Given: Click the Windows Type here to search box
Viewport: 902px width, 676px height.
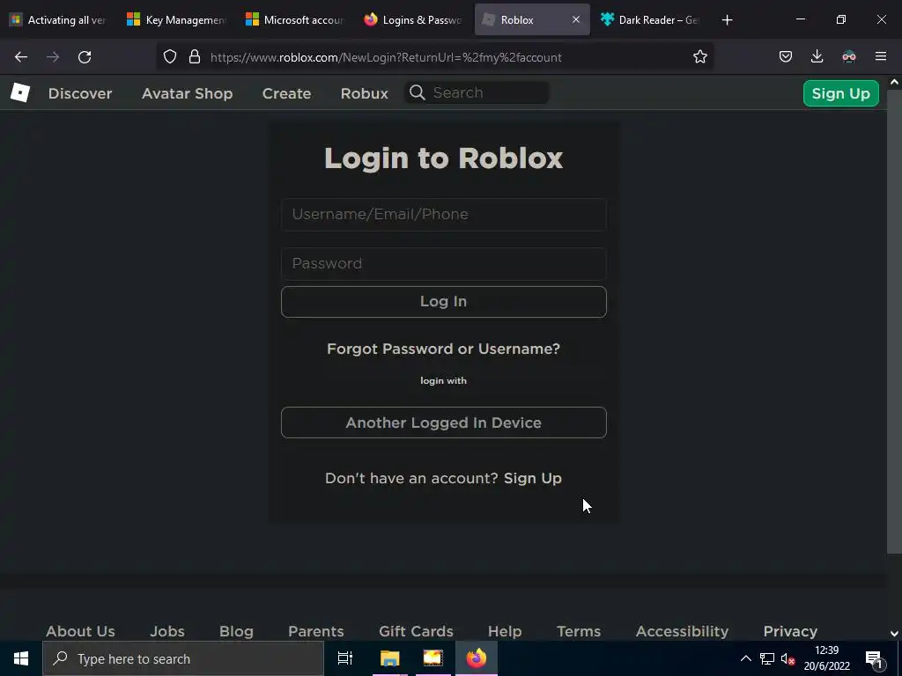Looking at the screenshot, I should tap(183, 658).
